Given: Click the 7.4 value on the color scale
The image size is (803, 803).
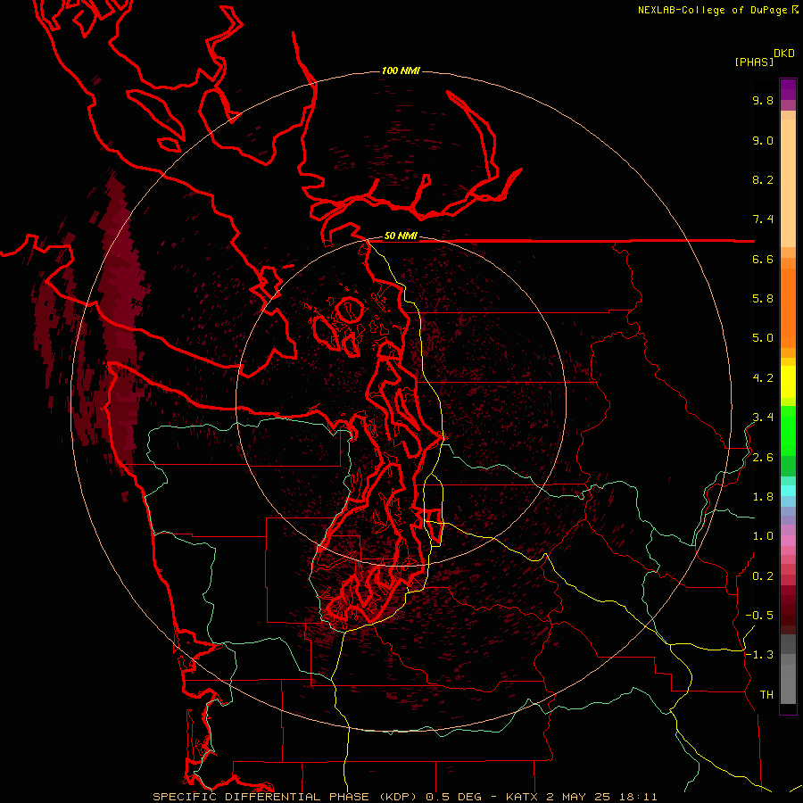Looking at the screenshot, I should coord(763,219).
